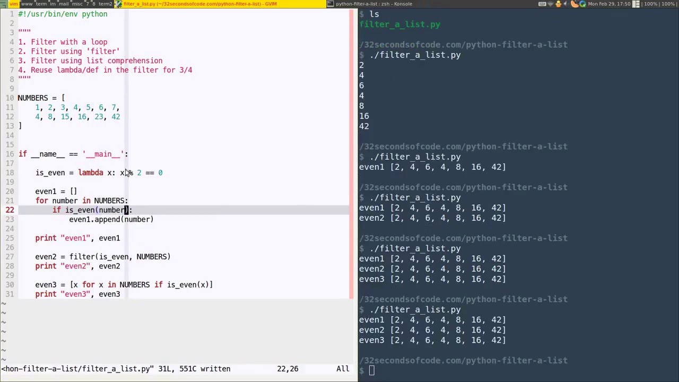Open the green-check sync tray icon
The image size is (679, 382).
[582, 4]
